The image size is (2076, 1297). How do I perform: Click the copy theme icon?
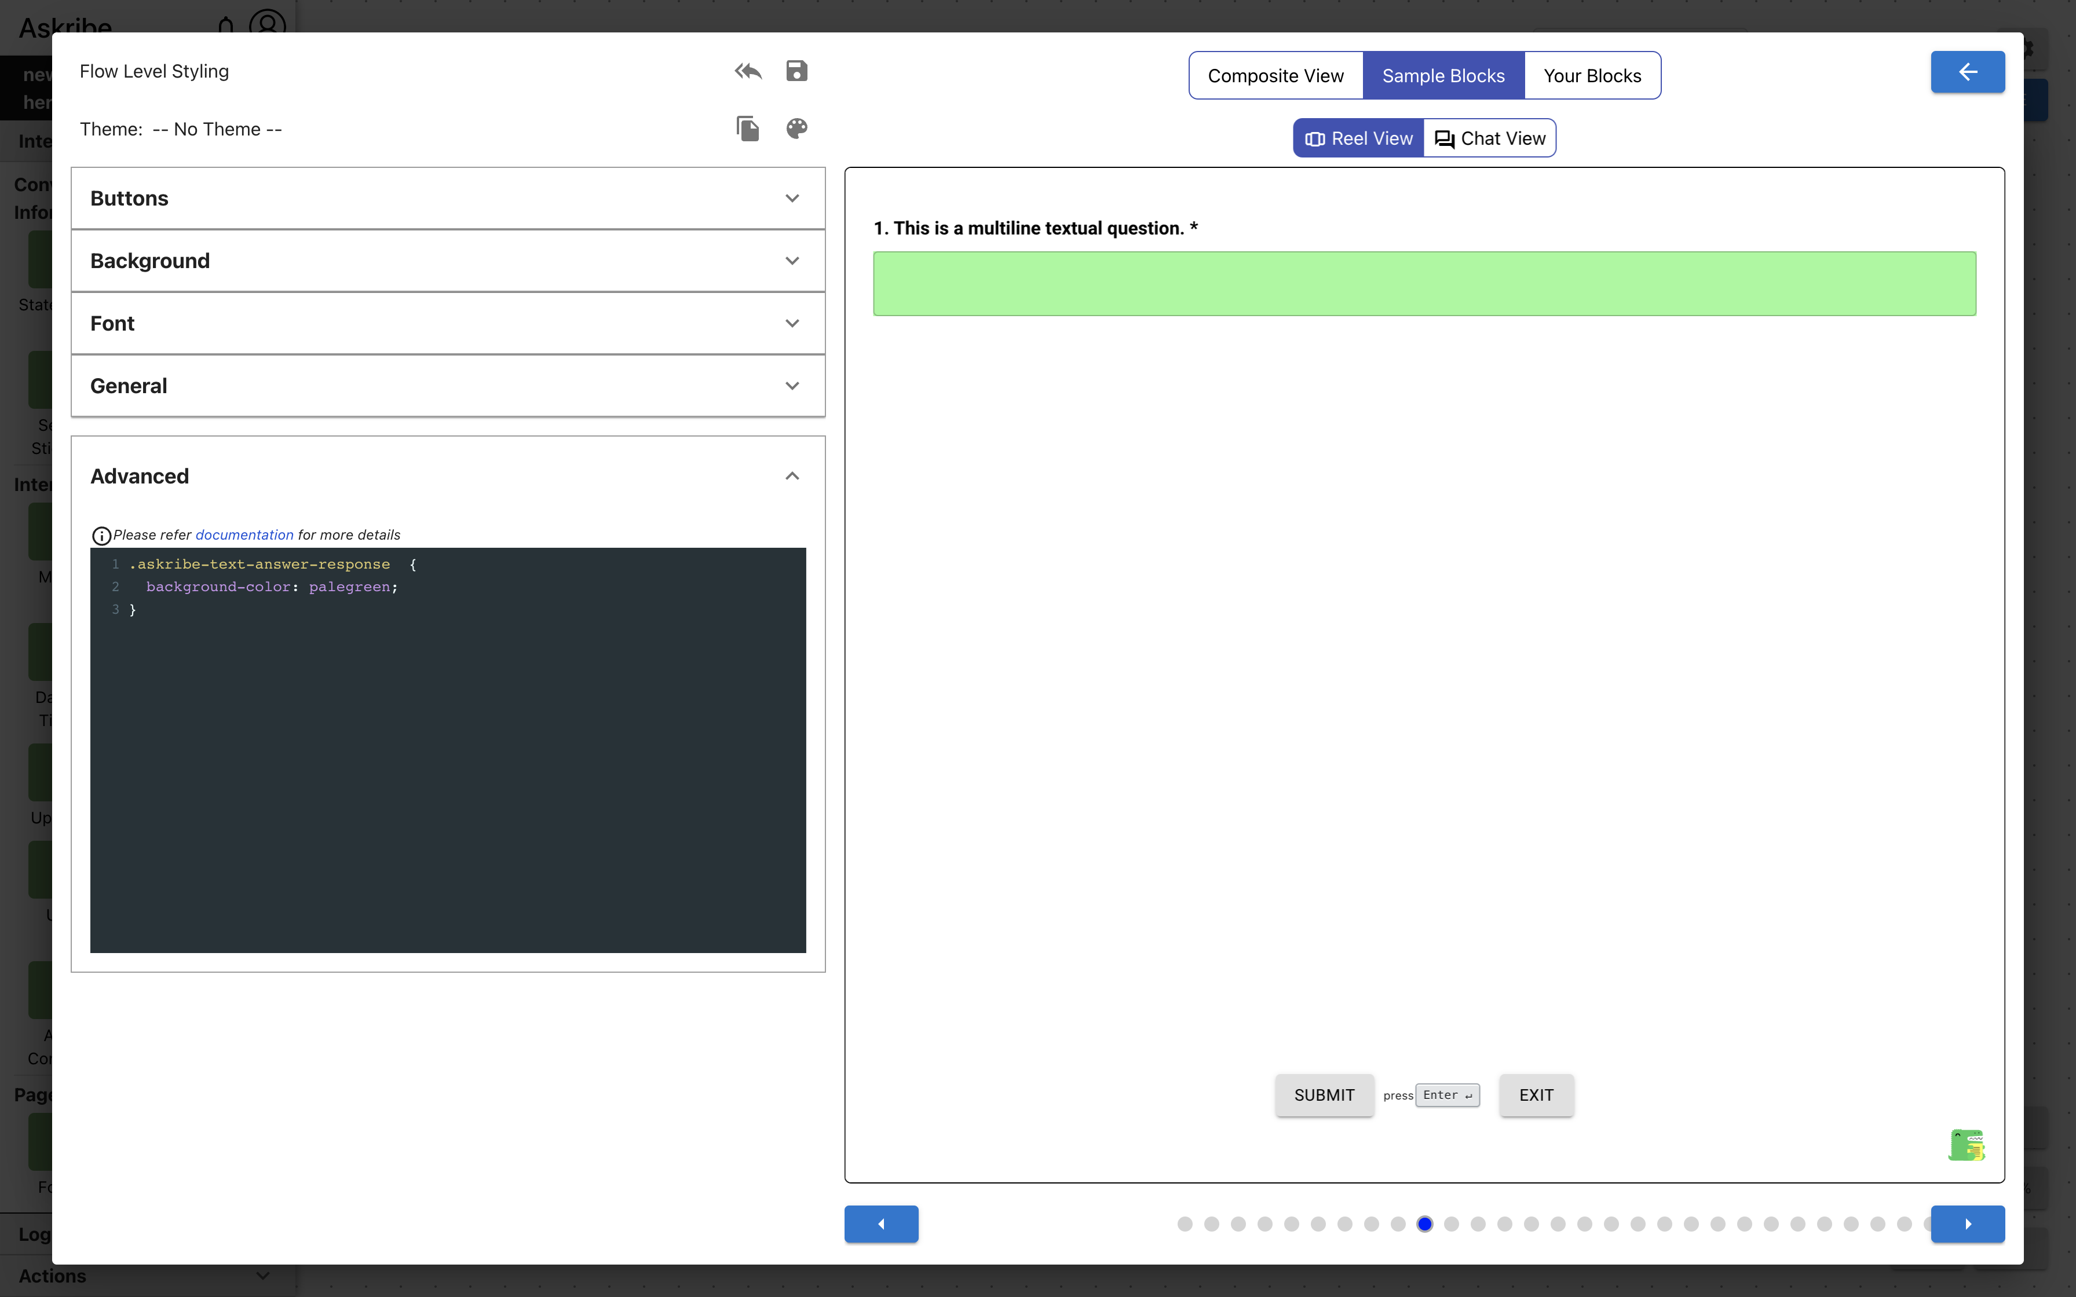[747, 129]
